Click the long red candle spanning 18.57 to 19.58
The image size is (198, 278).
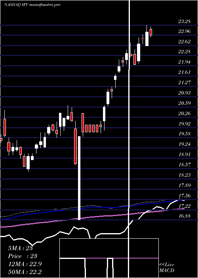76,146
